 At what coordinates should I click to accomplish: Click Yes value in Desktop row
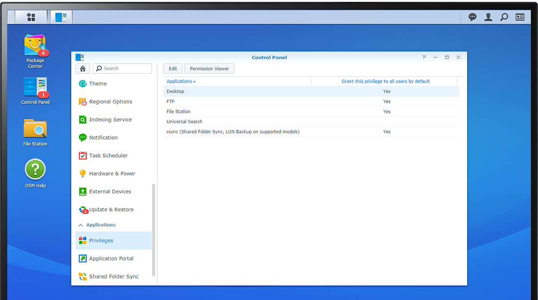[386, 91]
